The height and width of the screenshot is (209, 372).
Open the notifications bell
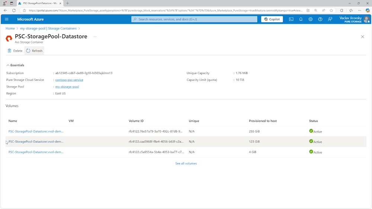[301, 19]
